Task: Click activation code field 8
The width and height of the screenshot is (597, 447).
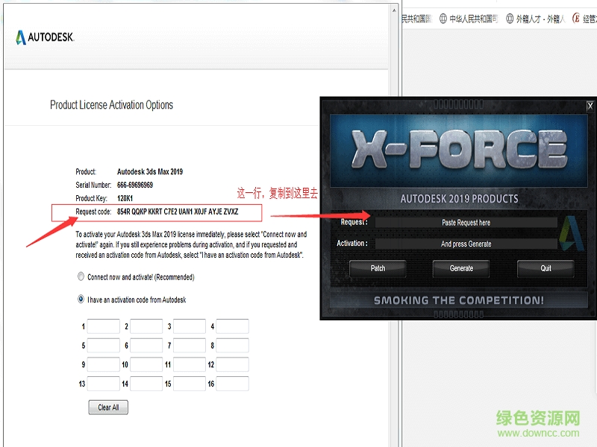Action: tap(233, 346)
